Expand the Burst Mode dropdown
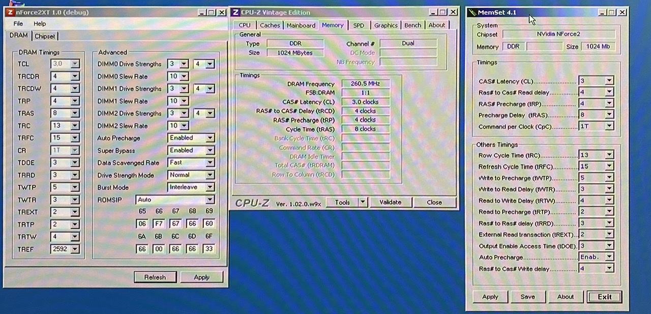The height and width of the screenshot is (314, 651). (210, 187)
